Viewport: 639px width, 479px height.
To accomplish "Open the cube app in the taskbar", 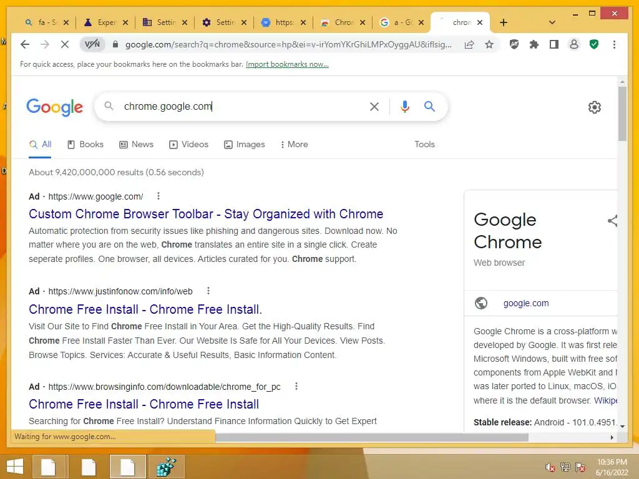I will 167,467.
